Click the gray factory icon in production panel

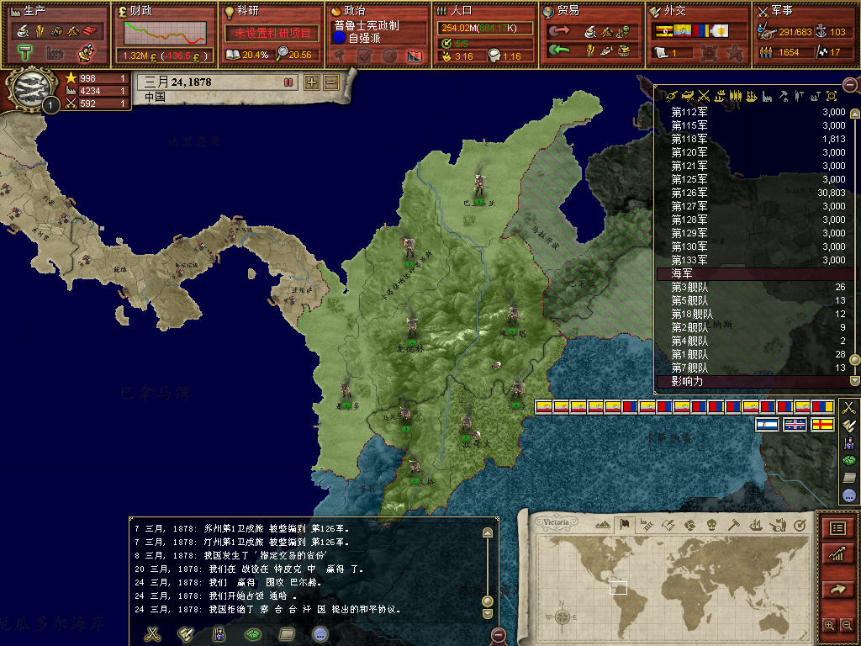pyautogui.click(x=55, y=53)
